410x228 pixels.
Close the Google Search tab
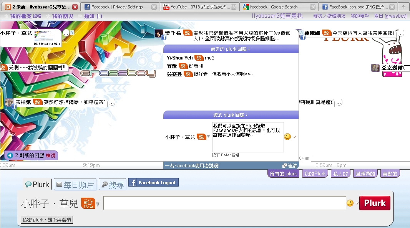coord(313,7)
